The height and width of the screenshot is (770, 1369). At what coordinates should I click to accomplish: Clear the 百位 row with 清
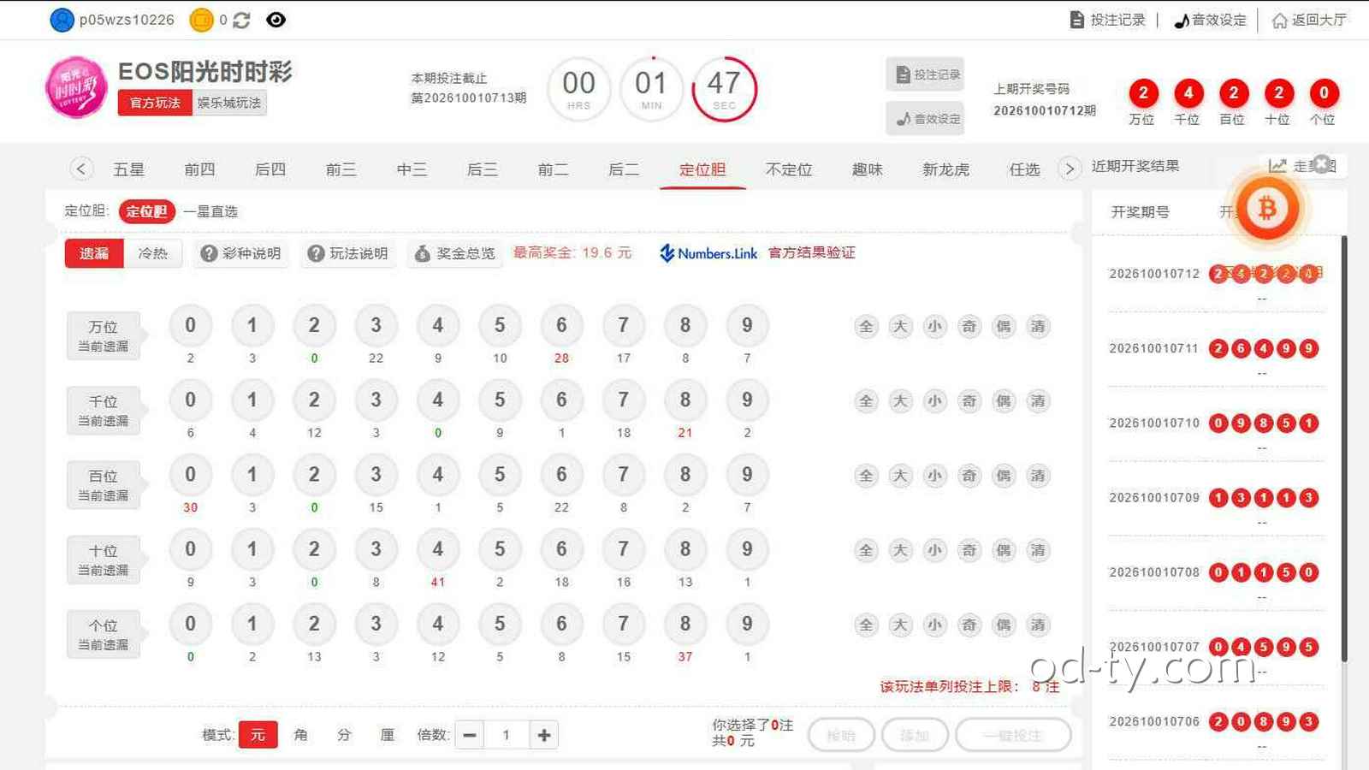click(x=1038, y=475)
